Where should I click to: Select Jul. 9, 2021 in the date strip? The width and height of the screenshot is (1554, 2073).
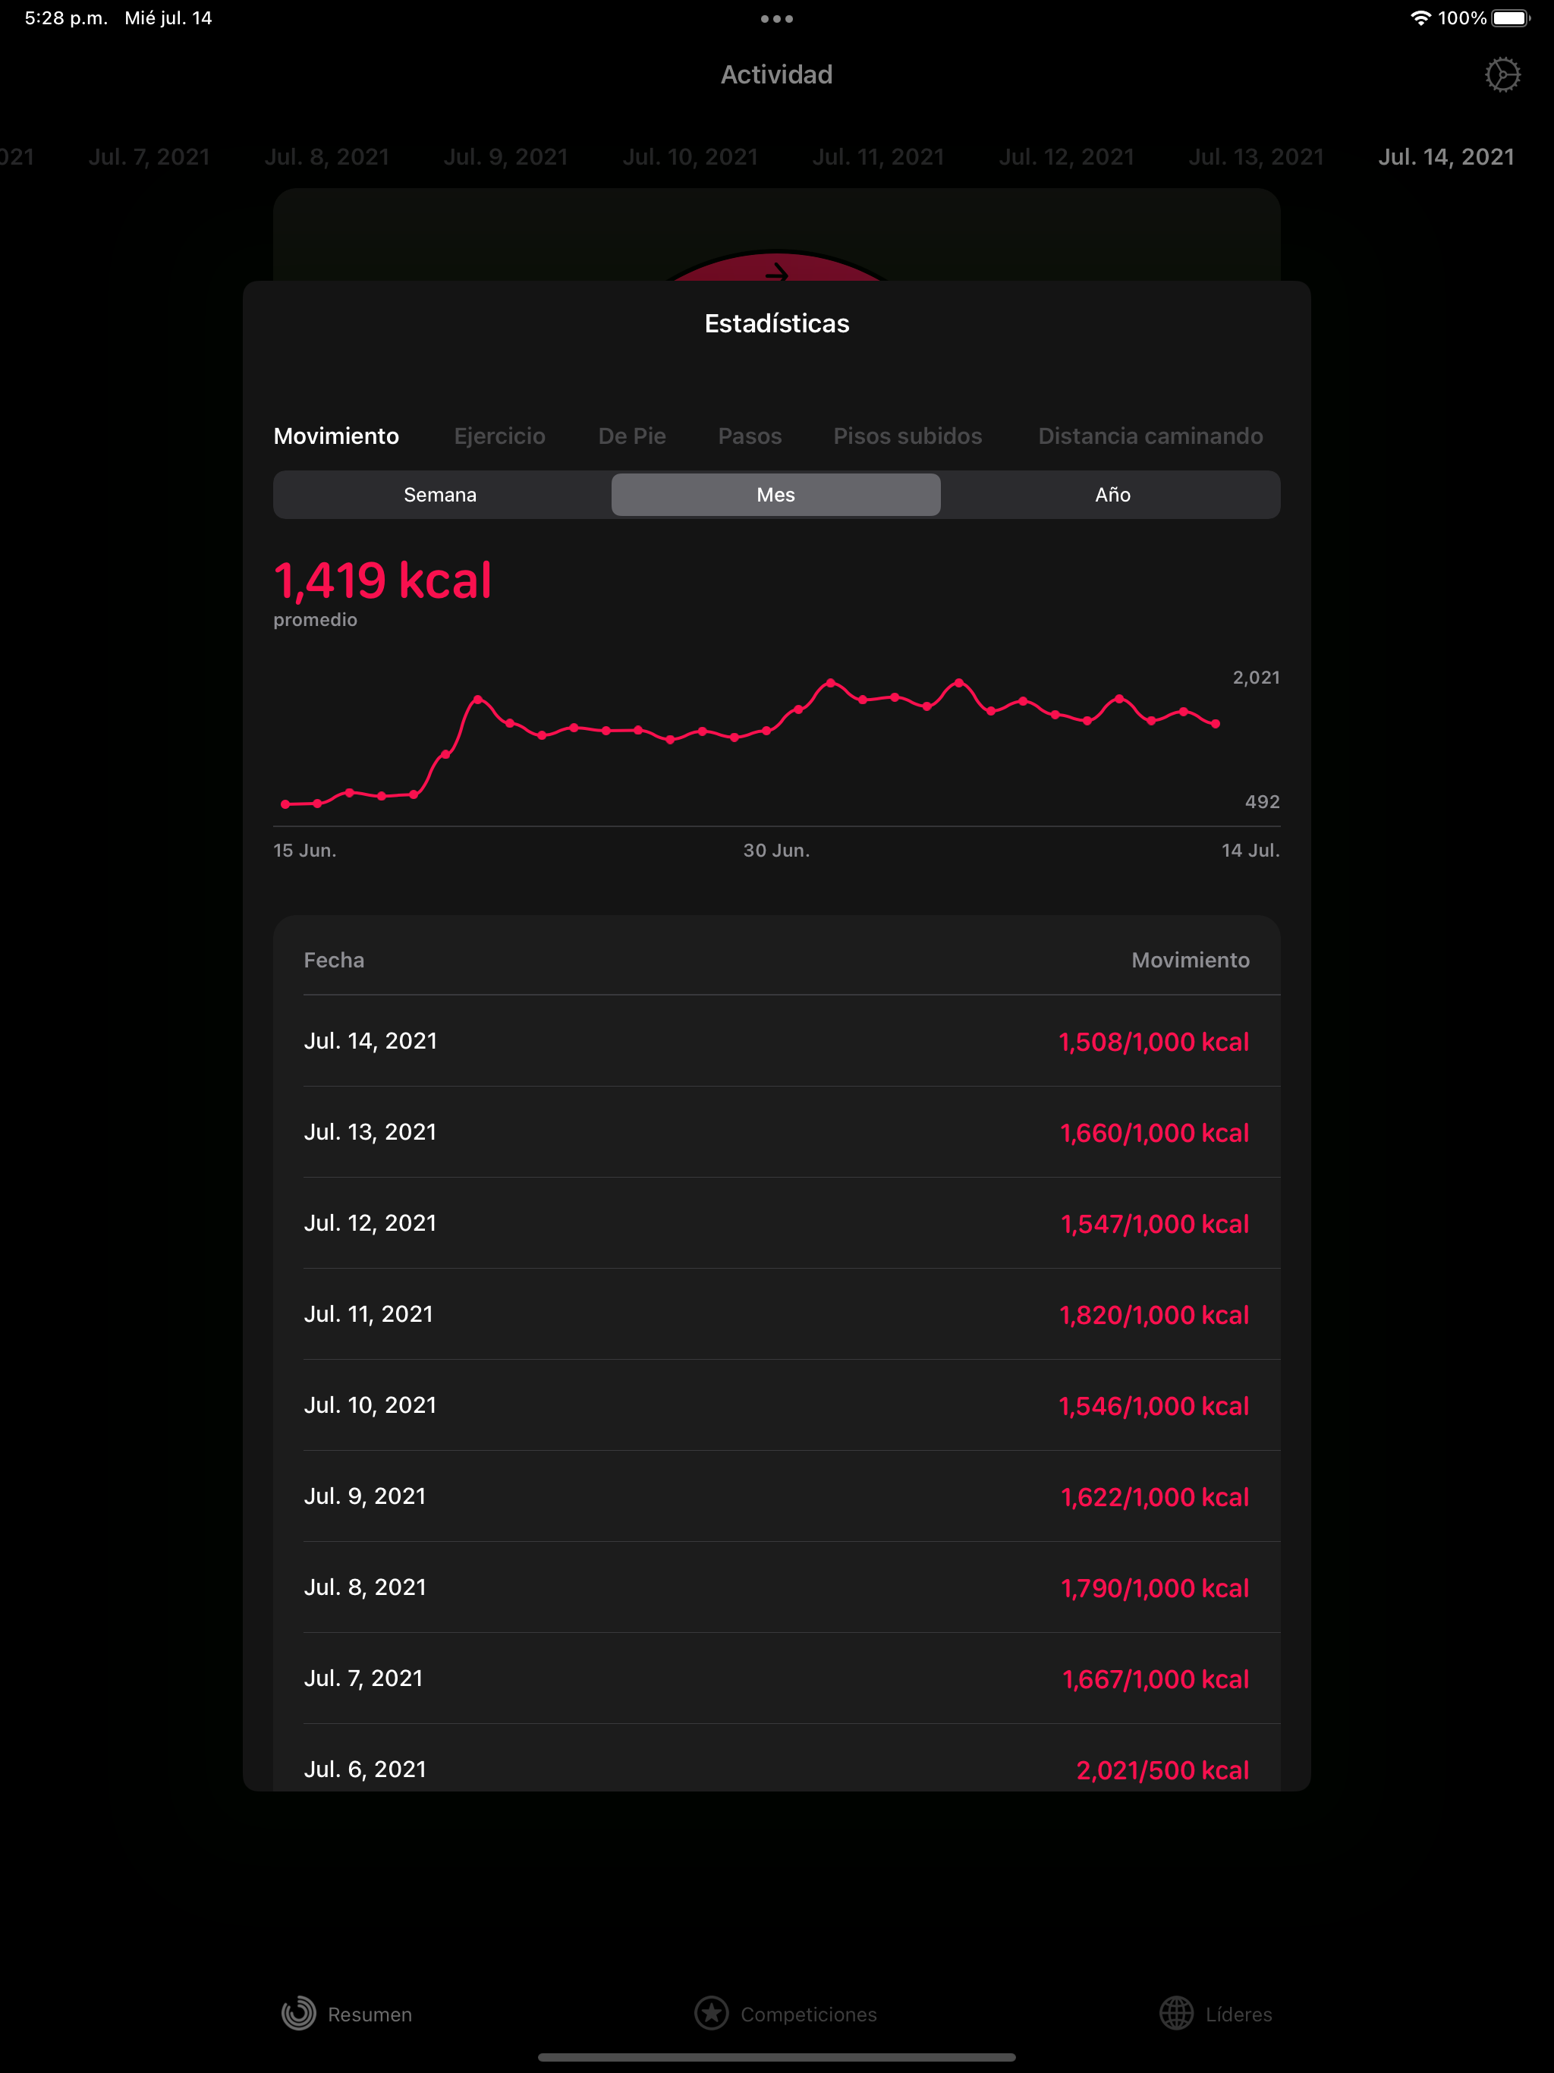(506, 156)
